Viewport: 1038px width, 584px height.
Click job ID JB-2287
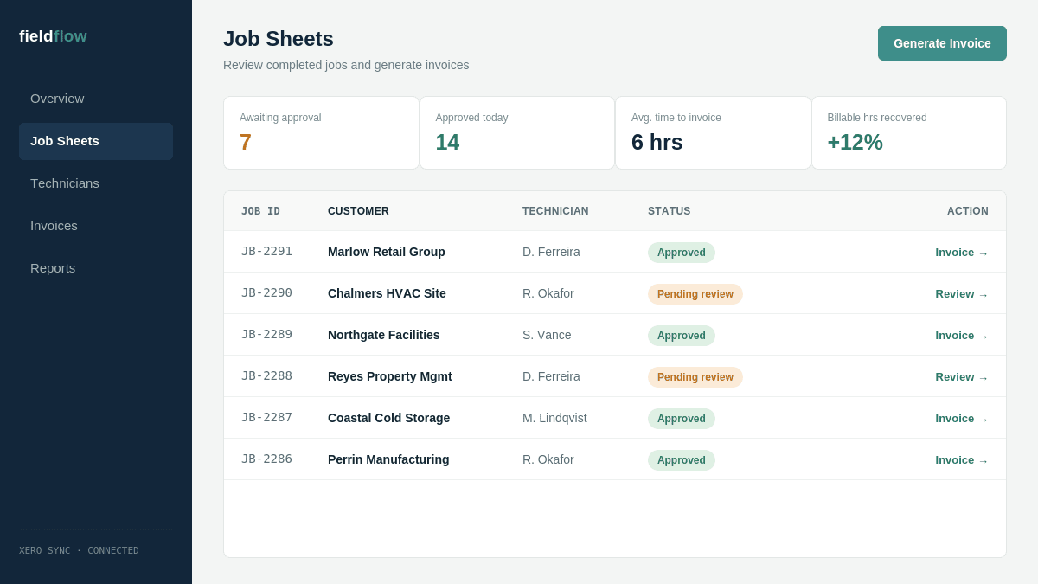tap(266, 417)
